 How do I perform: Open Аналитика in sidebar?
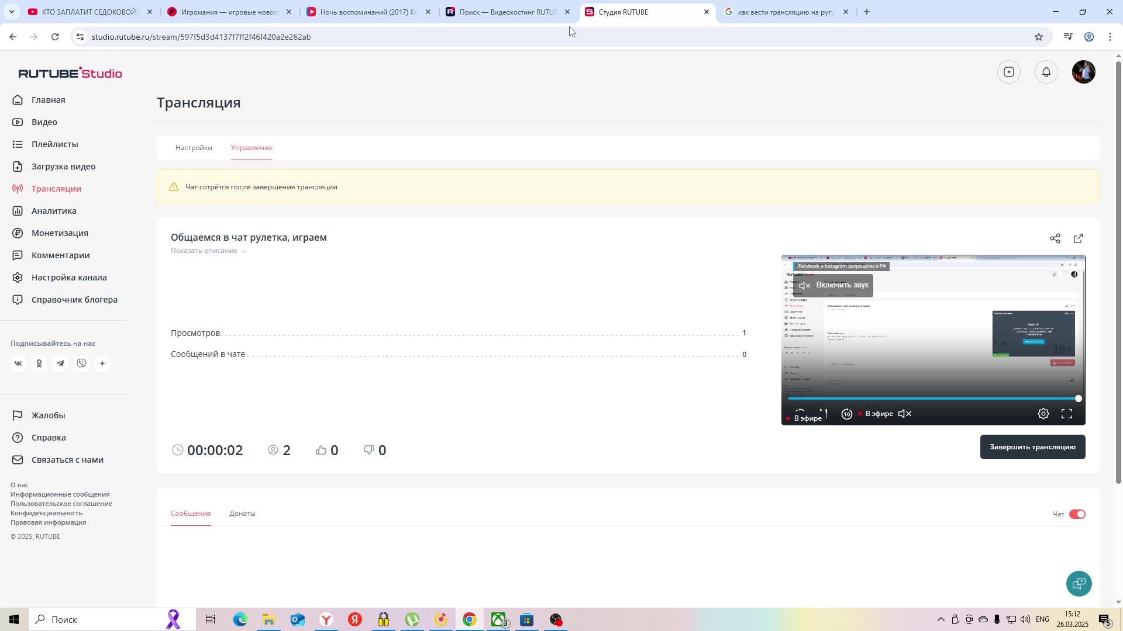(54, 211)
